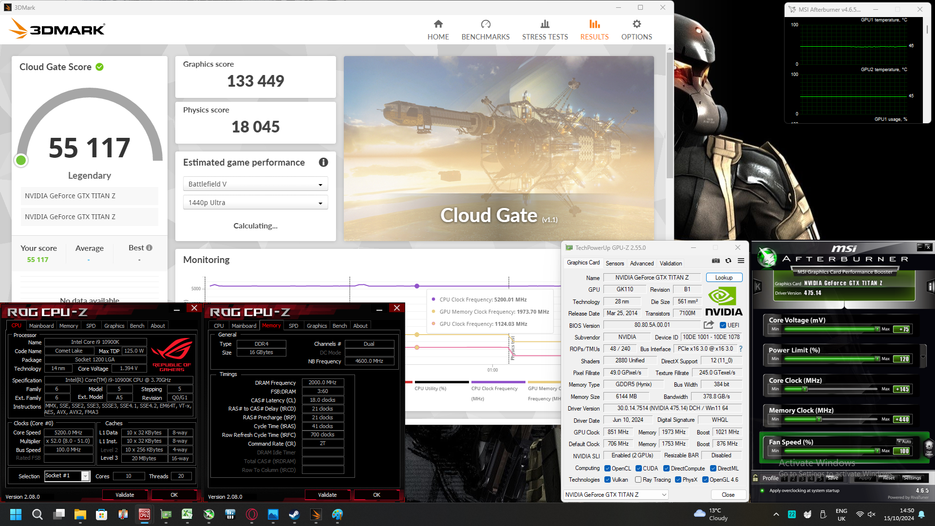
Task: Show info for Best score
Action: pos(150,247)
